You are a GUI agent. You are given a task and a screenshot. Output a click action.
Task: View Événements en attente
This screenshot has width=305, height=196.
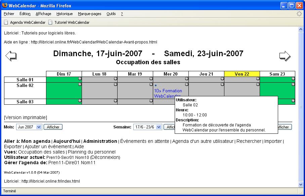click(145, 141)
